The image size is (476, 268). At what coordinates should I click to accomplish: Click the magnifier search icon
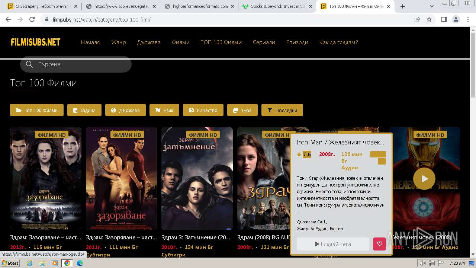click(x=29, y=64)
